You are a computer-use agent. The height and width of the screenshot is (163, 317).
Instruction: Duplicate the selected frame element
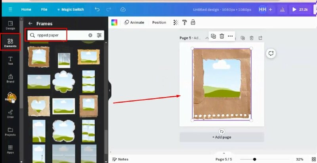[x=213, y=36]
